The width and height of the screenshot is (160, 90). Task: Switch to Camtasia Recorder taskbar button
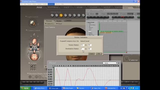click(111, 88)
